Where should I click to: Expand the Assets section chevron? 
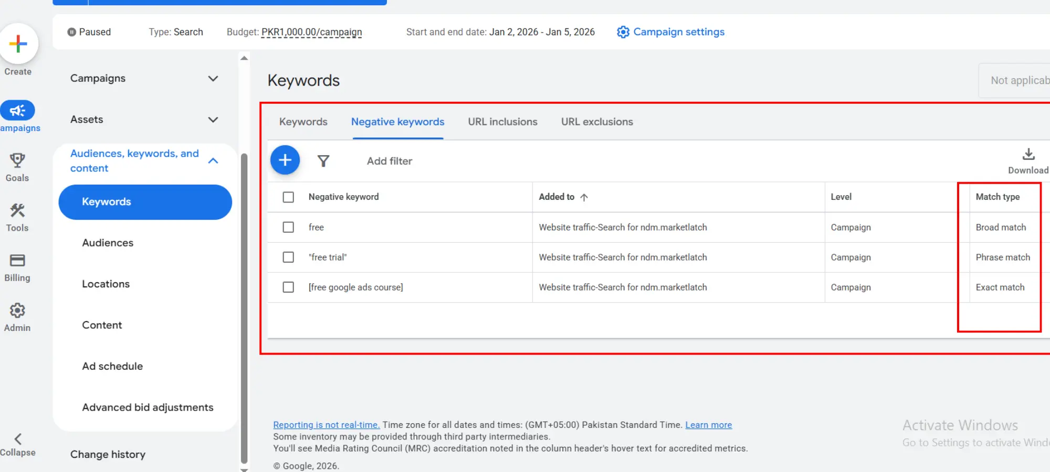point(213,120)
